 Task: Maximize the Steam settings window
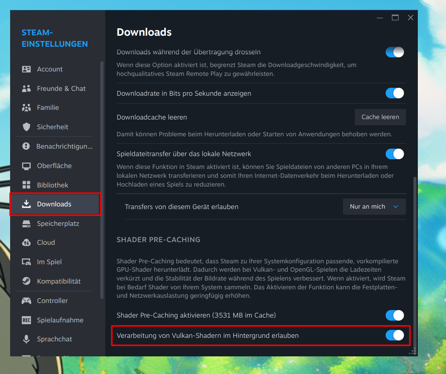[395, 18]
